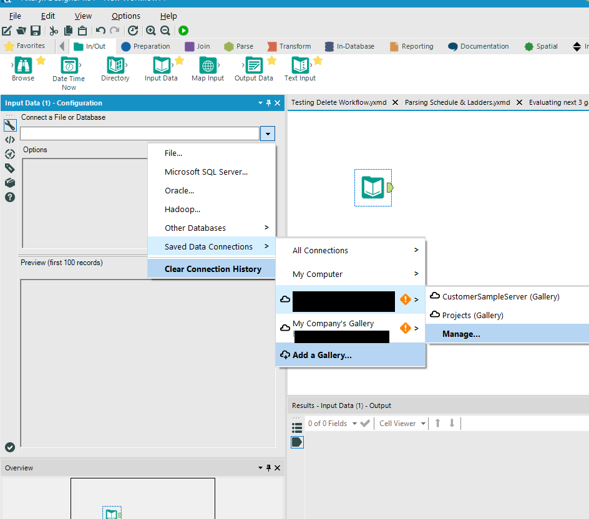589x519 pixels.
Task: Select Manage in the gallery submenu
Action: [x=461, y=334]
